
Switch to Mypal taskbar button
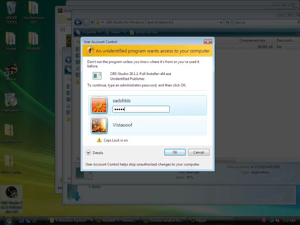click(x=210, y=221)
